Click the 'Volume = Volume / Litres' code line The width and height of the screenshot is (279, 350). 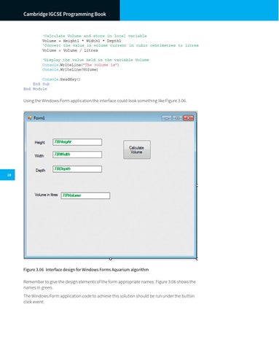tap(70, 50)
